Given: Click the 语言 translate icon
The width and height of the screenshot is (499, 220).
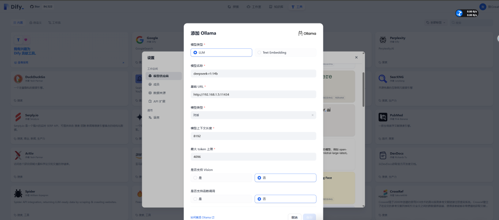Looking at the screenshot, I should (x=150, y=118).
